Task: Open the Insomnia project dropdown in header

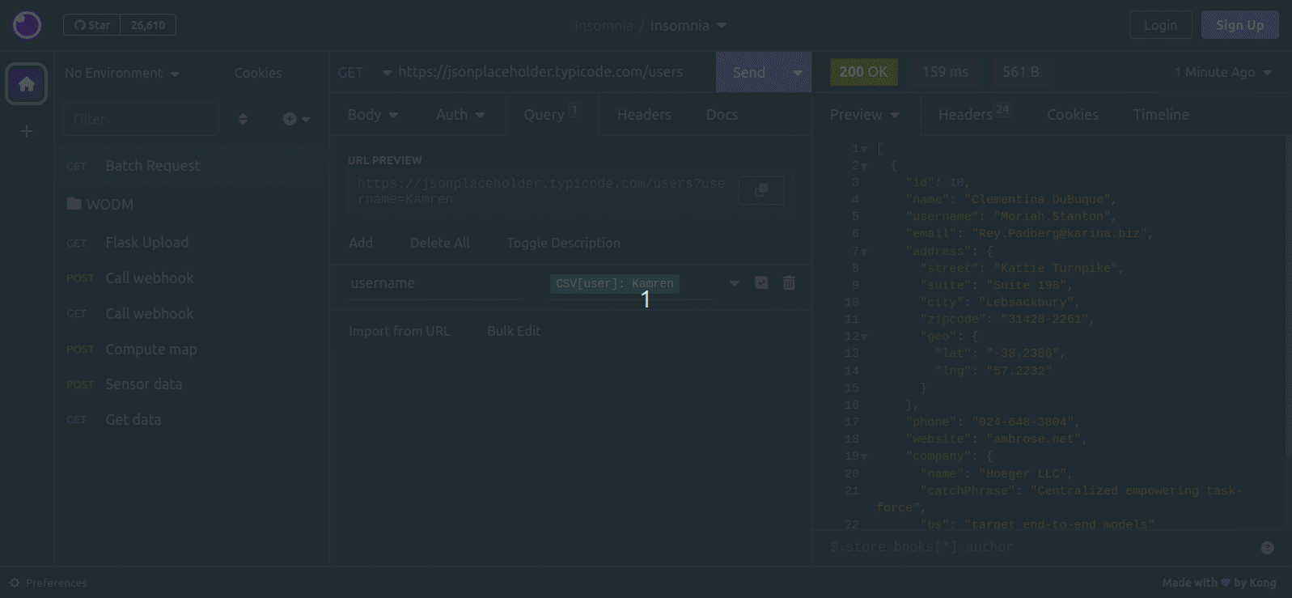Action: [x=689, y=26]
